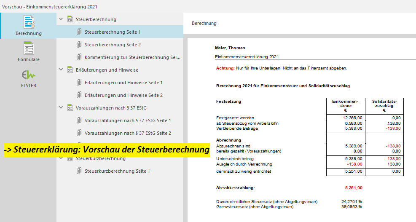Select Steuerberechnung Seite 1
This screenshot has height=222, width=416.
[x=113, y=32]
